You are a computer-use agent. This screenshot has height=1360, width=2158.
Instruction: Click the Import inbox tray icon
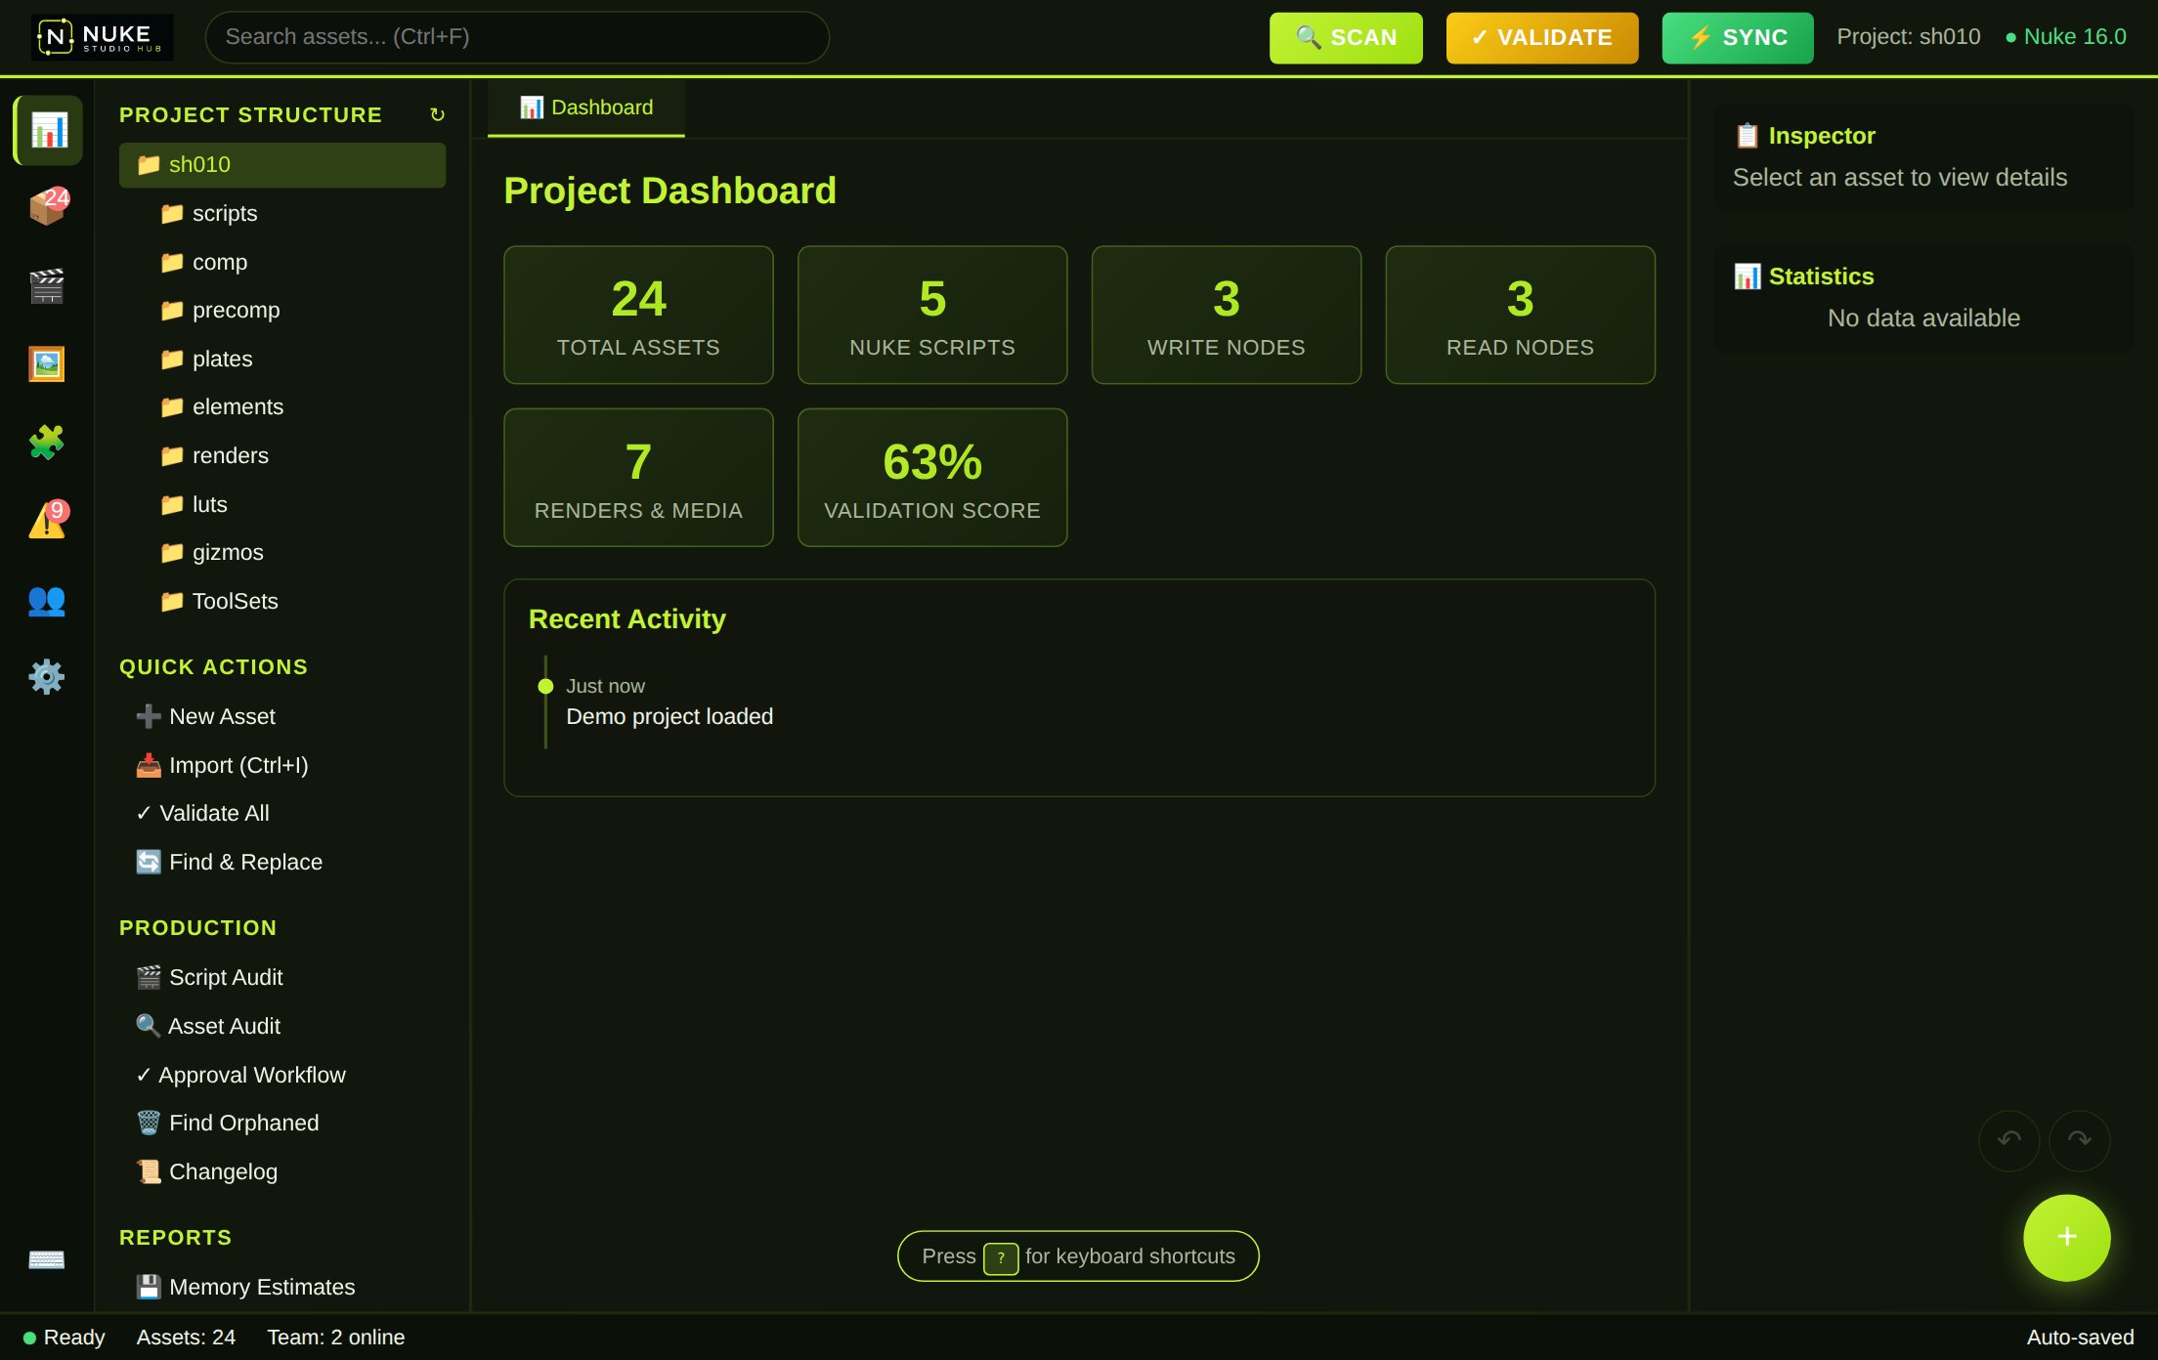pos(149,765)
